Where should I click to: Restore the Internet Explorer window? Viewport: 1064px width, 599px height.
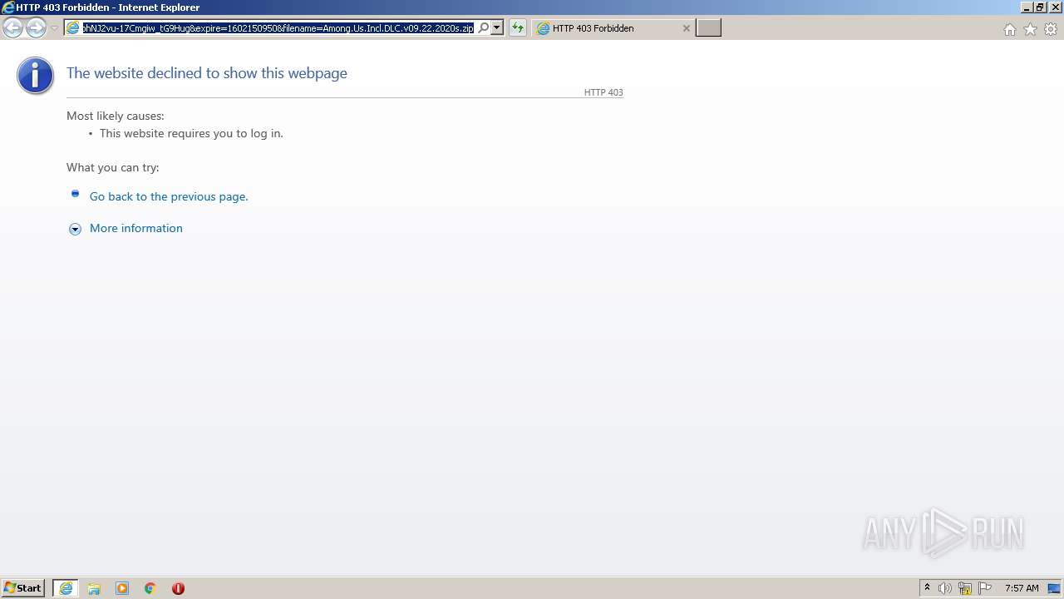pos(1040,7)
